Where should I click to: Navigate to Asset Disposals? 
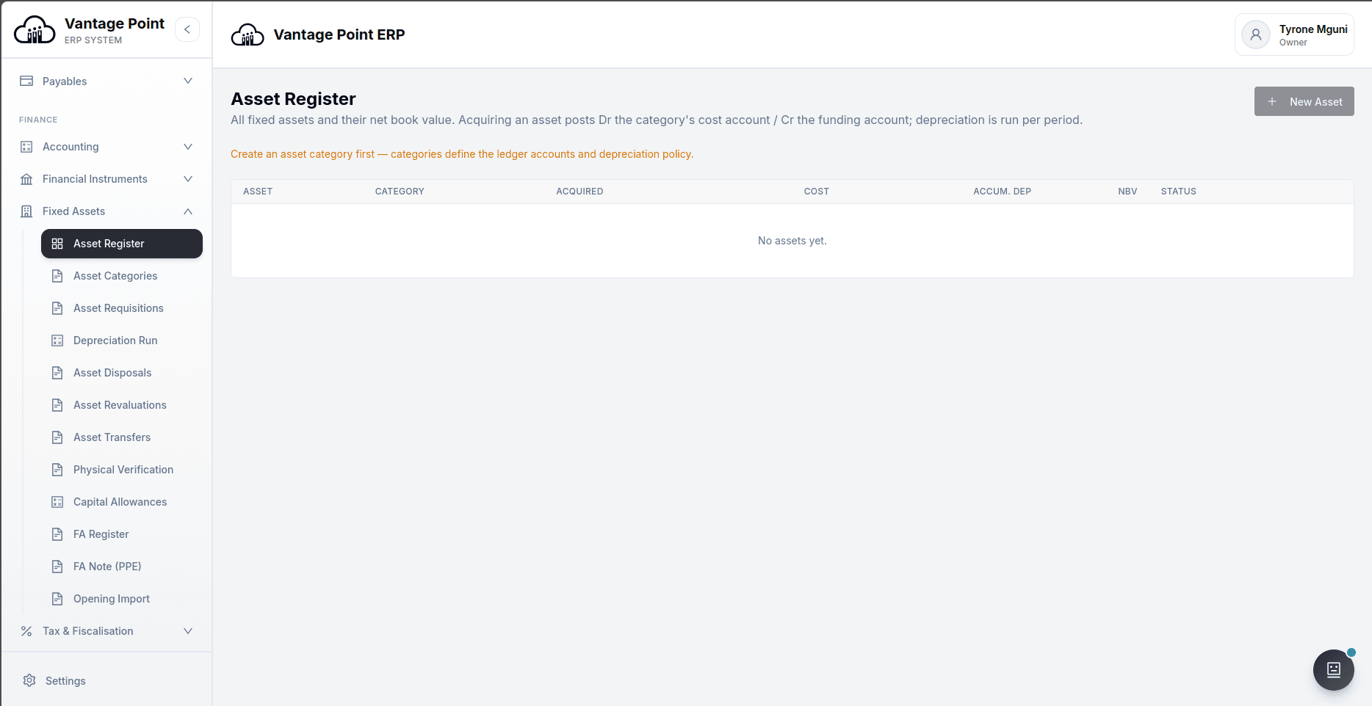[122, 373]
